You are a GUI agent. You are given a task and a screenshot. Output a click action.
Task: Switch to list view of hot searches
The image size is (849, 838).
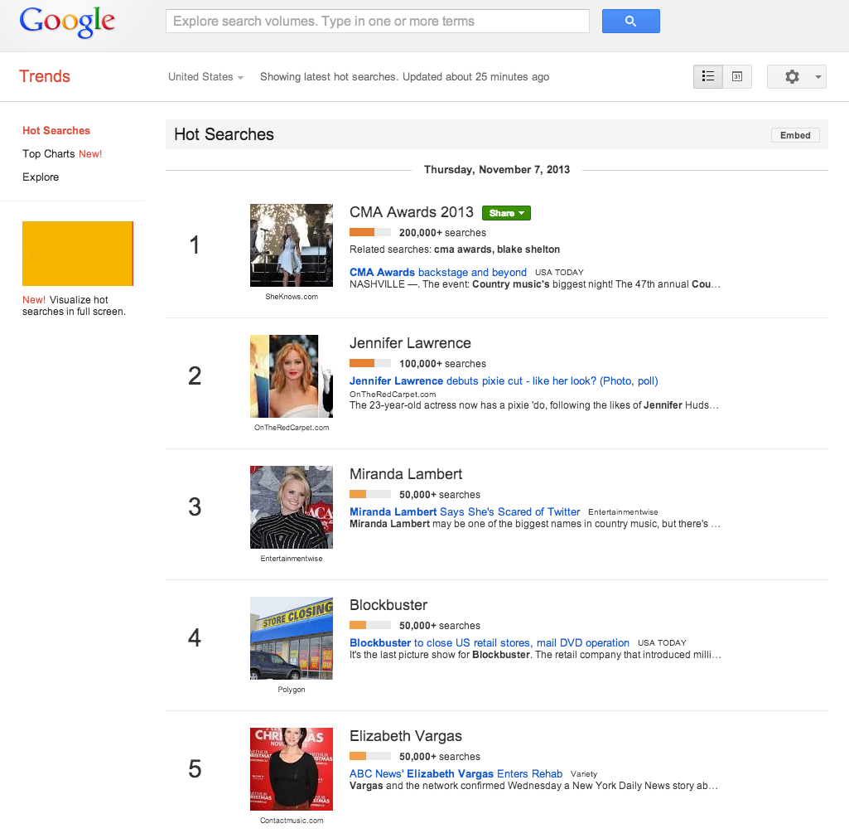point(708,76)
